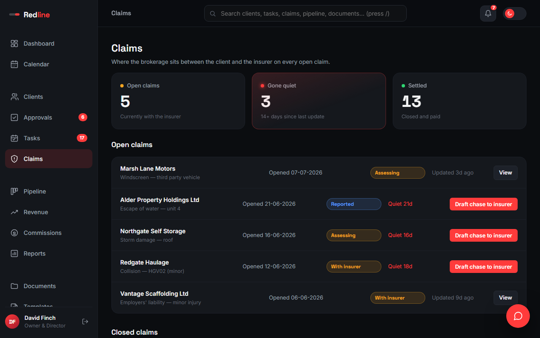Click the Commissions coin icon
Screen dimensions: 540x338
point(14,233)
